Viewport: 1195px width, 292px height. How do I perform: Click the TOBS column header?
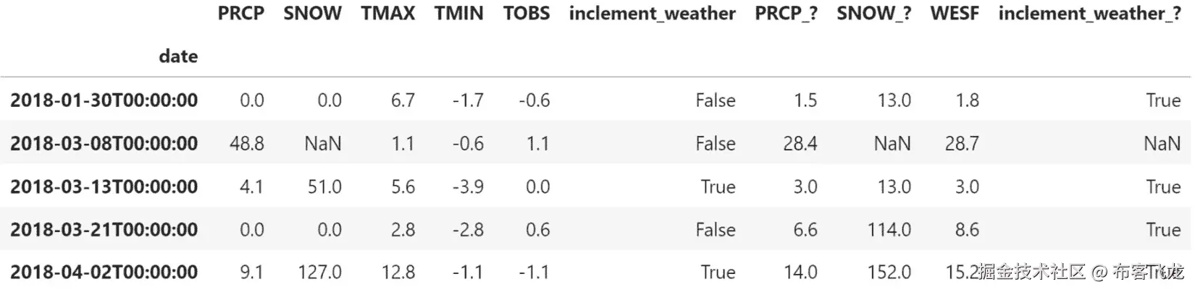pyautogui.click(x=527, y=14)
